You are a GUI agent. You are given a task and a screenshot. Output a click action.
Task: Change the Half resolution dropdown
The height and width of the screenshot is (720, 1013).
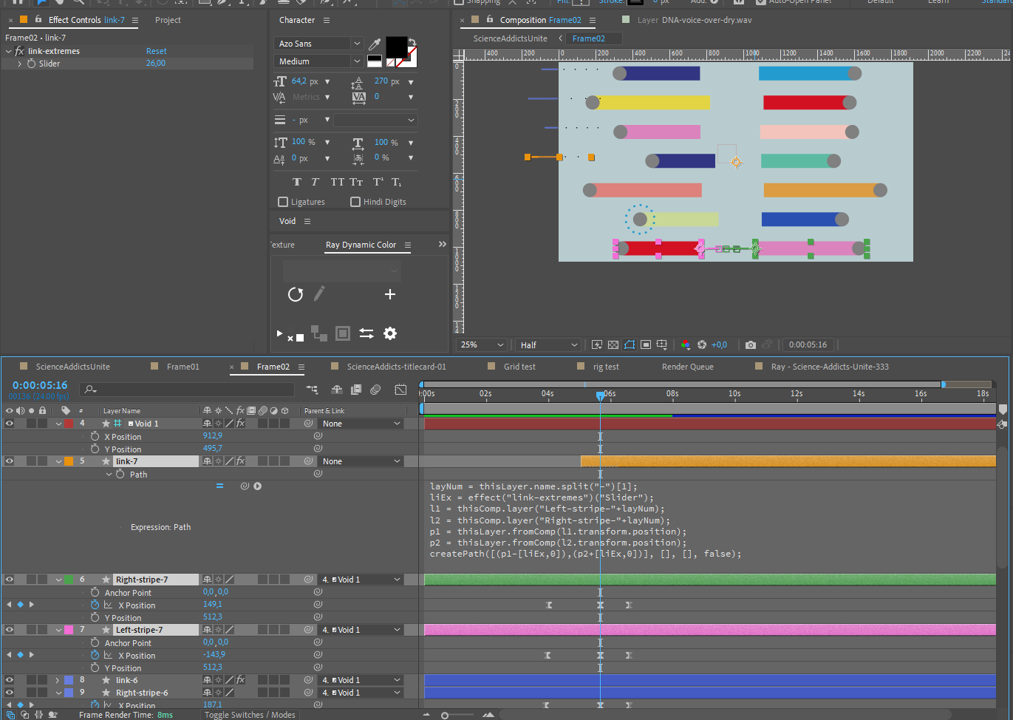pyautogui.click(x=547, y=344)
